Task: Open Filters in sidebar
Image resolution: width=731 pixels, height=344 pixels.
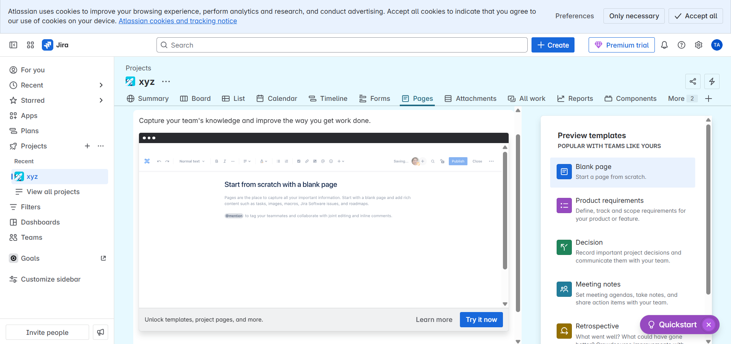Action: [57, 207]
